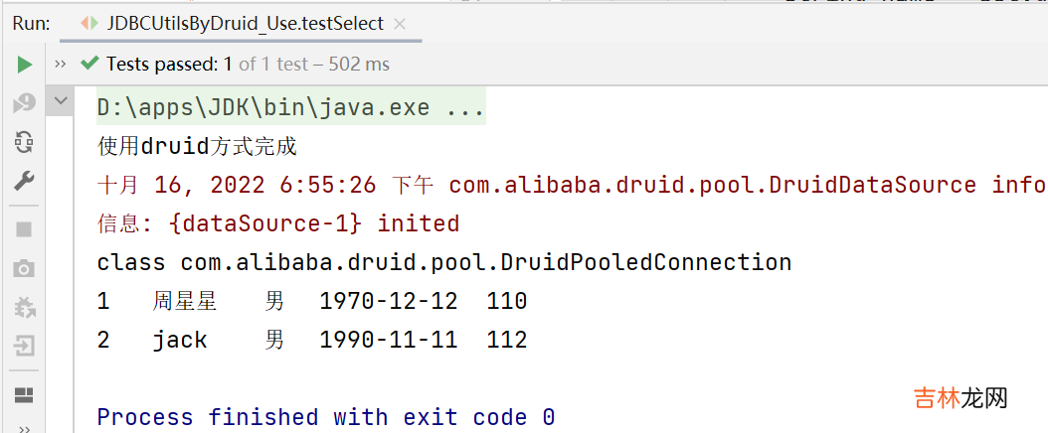Click the camera Dump Threads icon
Viewport: 1048px width, 433px height.
tap(24, 268)
